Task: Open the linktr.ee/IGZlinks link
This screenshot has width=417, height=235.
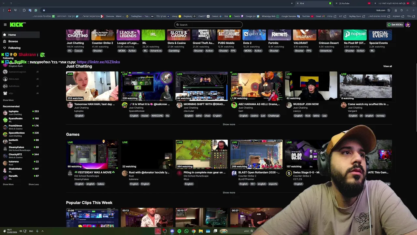Action: point(98,62)
